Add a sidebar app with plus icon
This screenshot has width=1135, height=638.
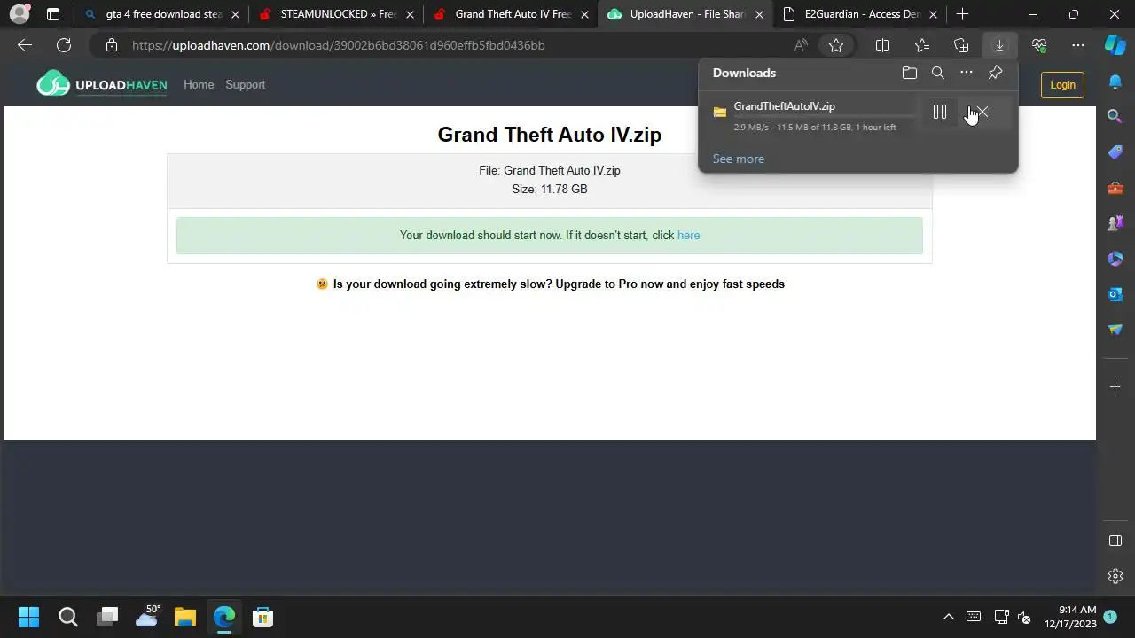click(x=1115, y=387)
